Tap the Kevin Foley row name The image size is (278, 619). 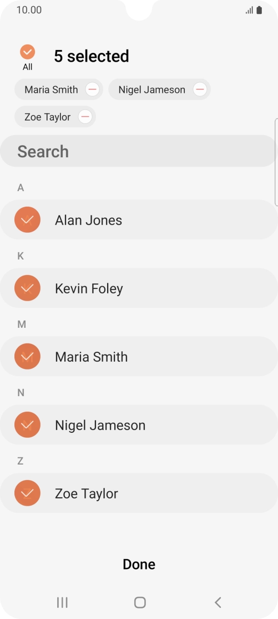89,288
